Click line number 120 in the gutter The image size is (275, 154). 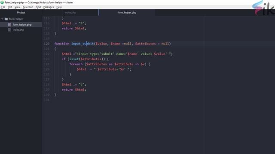(x=47, y=44)
